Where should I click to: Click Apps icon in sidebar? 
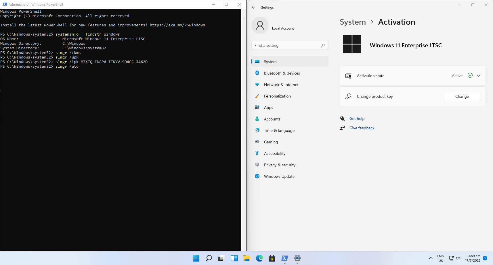tap(257, 107)
